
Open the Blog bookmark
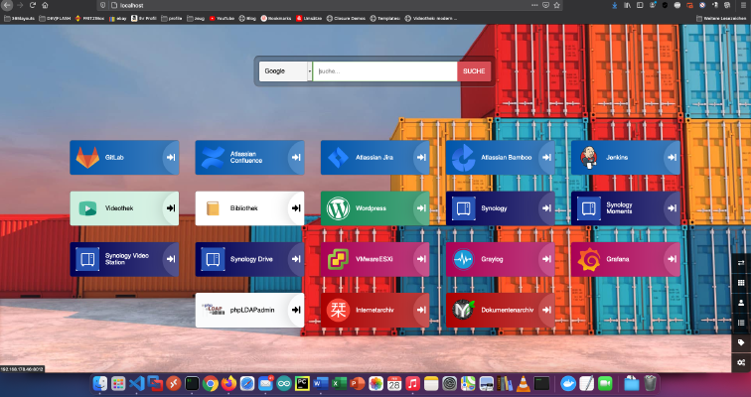247,18
